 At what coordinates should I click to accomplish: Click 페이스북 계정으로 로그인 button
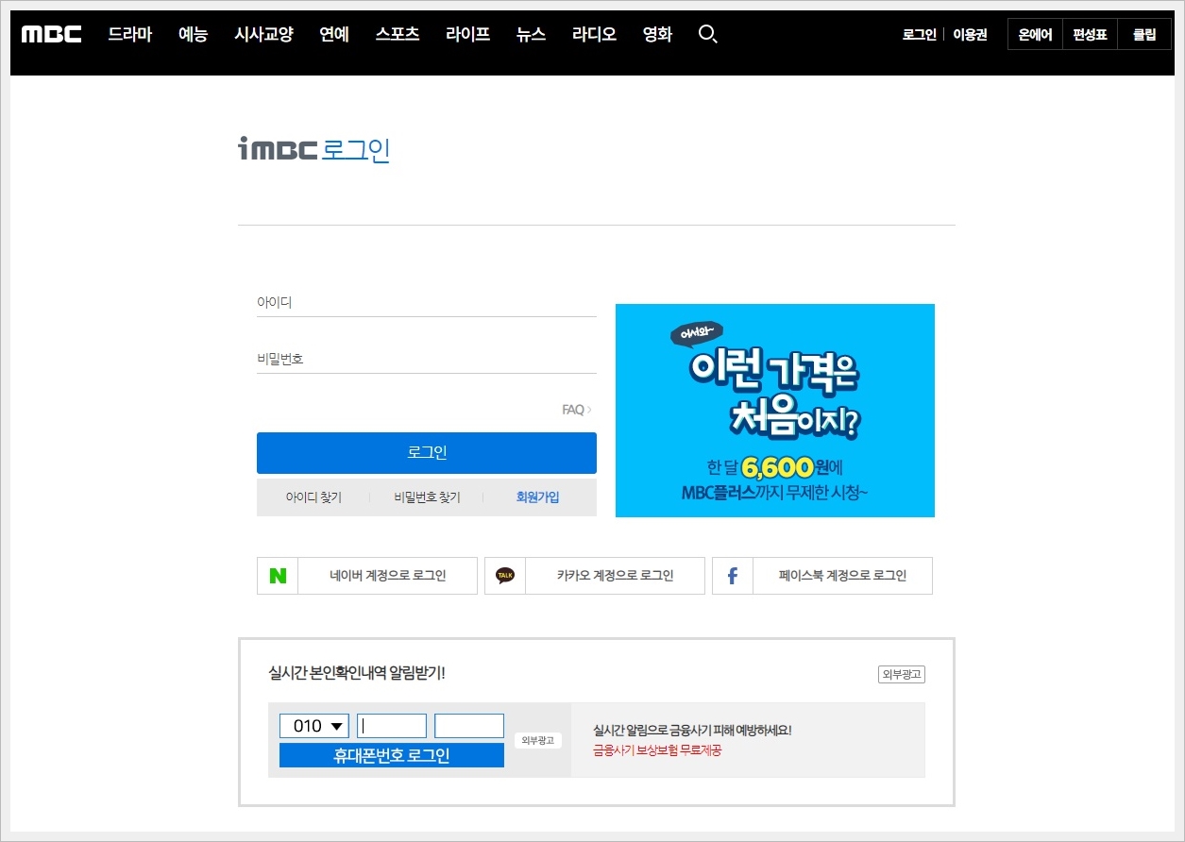pyautogui.click(x=822, y=576)
